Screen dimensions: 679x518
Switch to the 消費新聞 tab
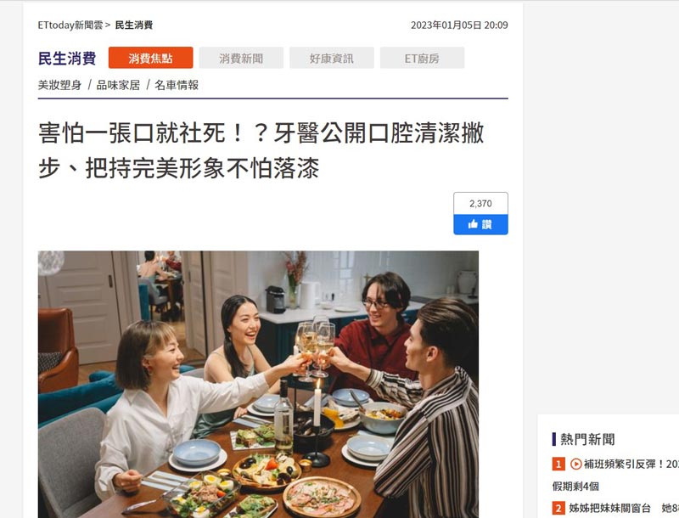point(241,58)
